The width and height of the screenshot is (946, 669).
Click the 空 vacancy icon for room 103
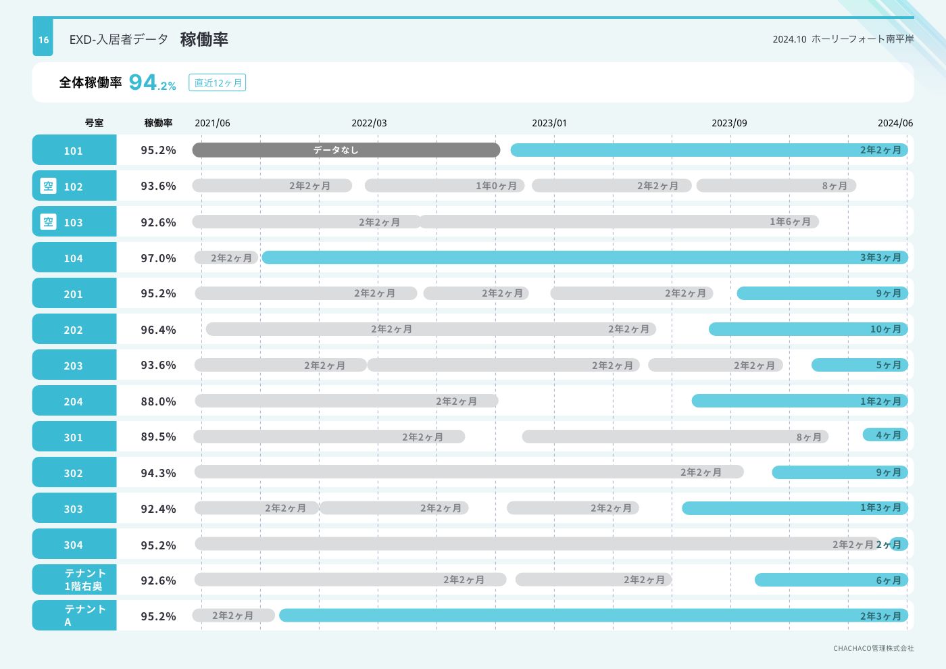point(48,222)
